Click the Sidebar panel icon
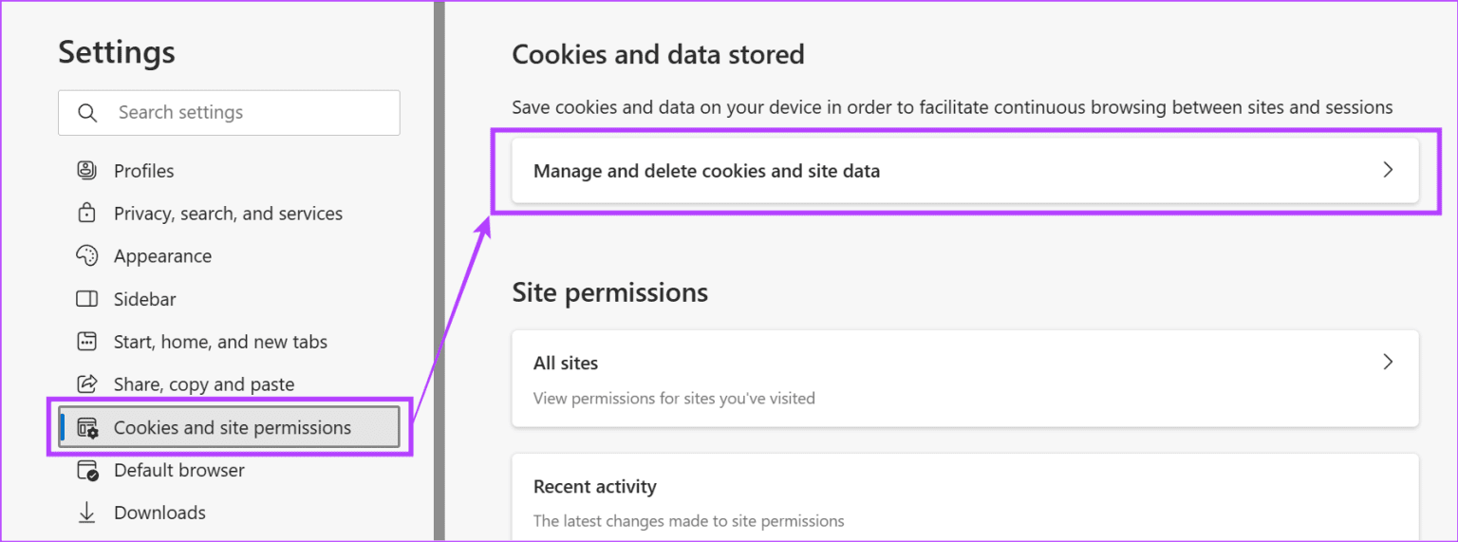1458x542 pixels. click(x=86, y=299)
